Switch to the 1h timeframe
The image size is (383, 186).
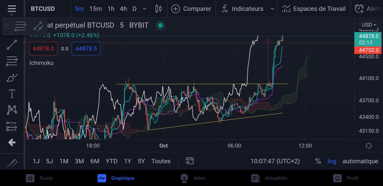coord(111,9)
